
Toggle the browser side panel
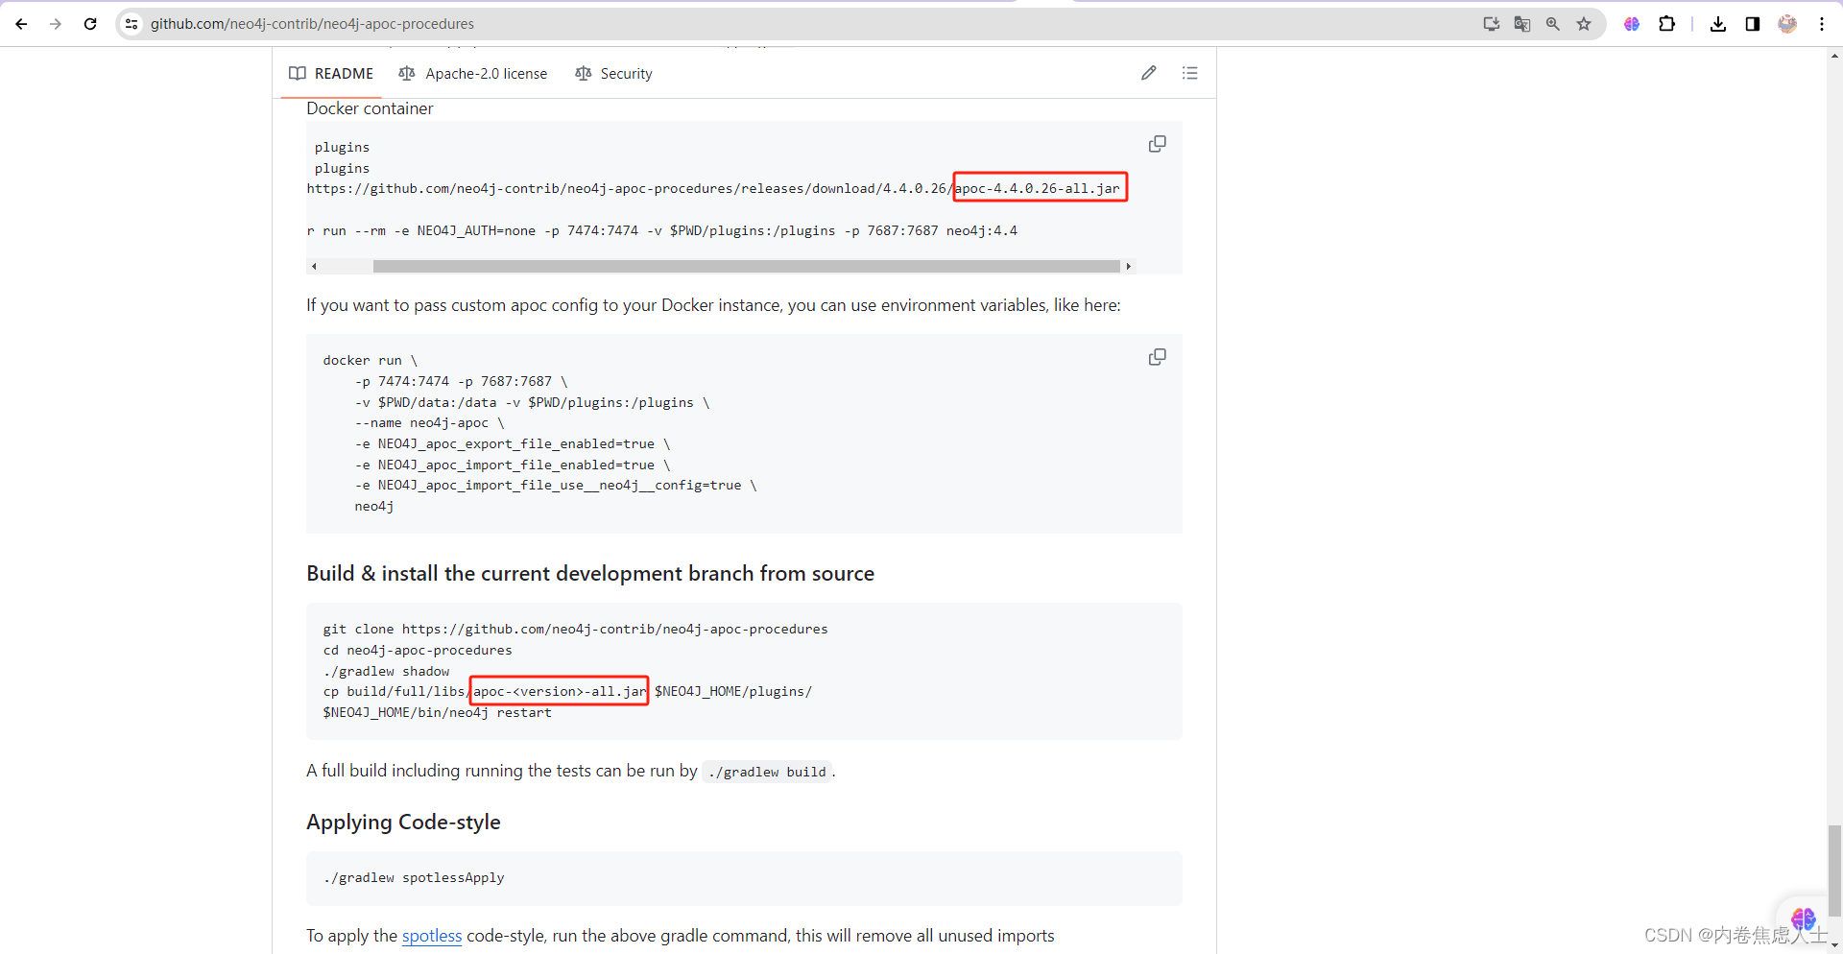click(x=1753, y=24)
